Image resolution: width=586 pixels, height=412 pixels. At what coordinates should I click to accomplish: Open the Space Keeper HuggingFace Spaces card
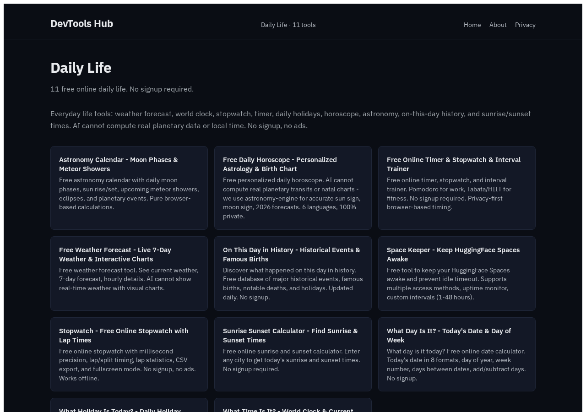457,273
